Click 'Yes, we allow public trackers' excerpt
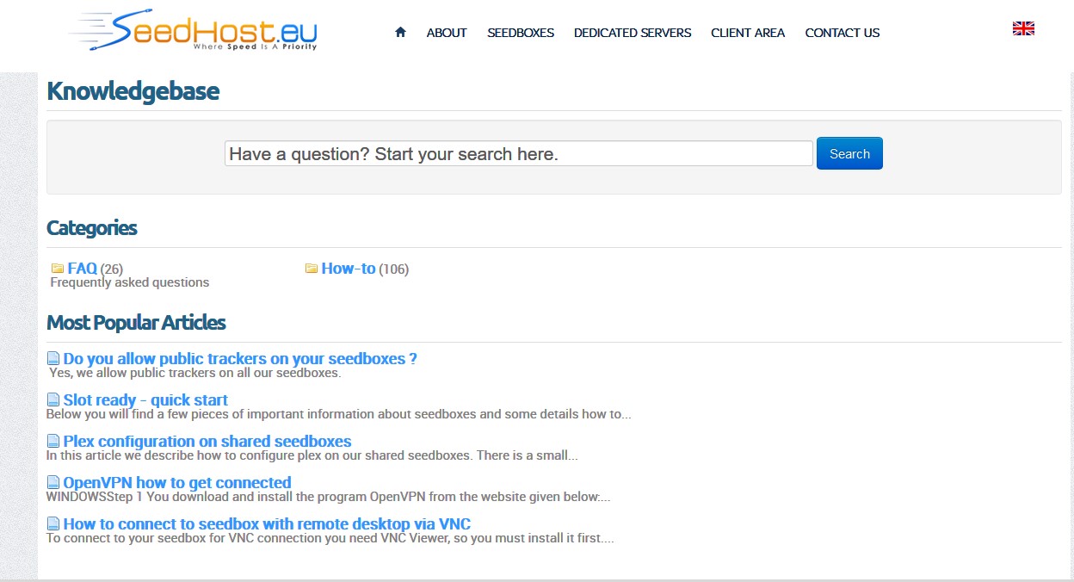 (195, 374)
